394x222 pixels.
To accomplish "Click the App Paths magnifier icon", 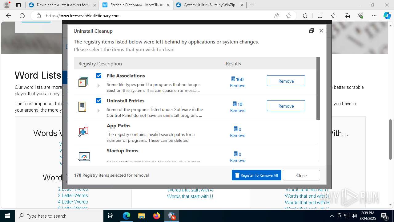I will click(x=83, y=132).
